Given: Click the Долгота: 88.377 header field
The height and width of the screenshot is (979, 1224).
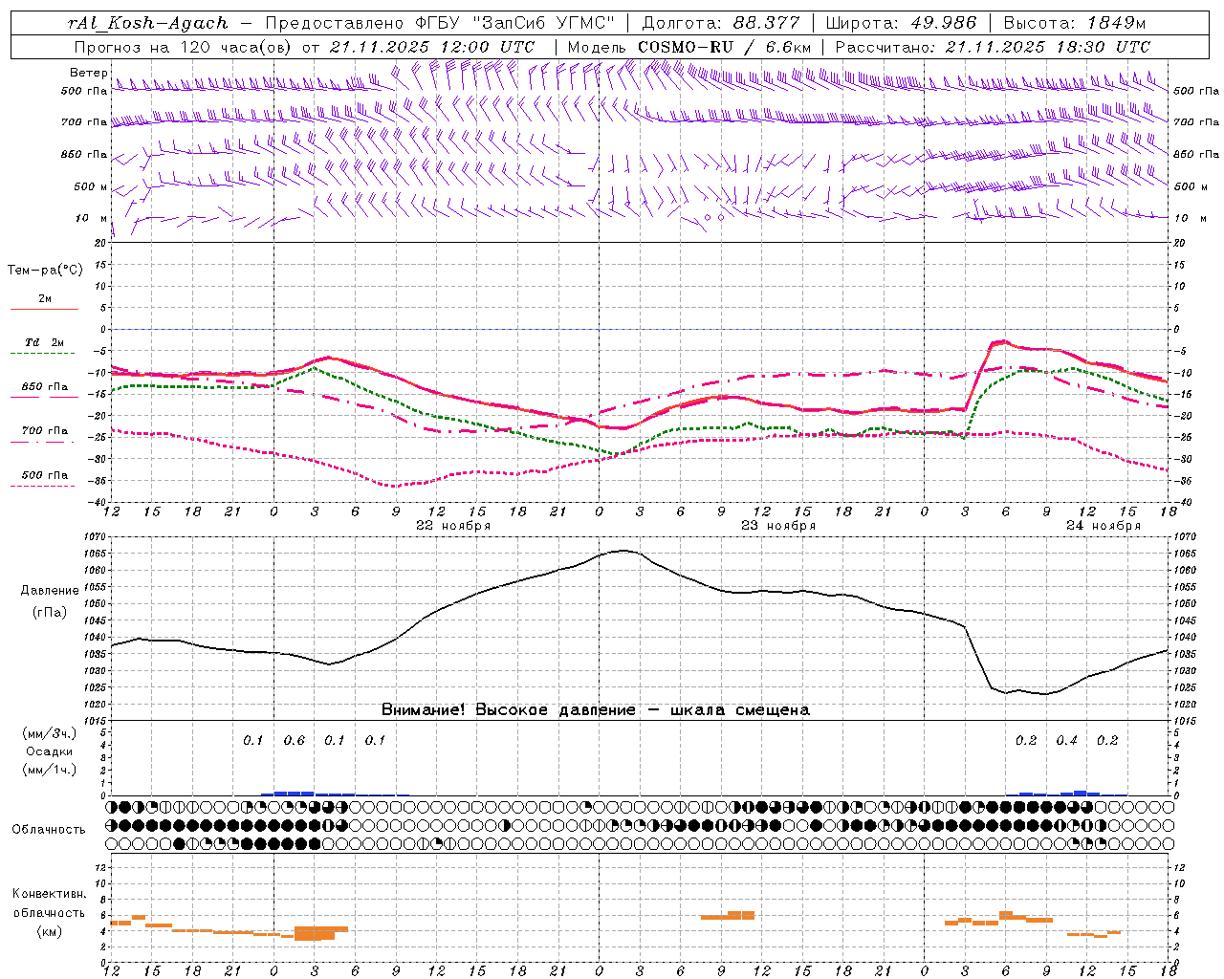Looking at the screenshot, I should (x=721, y=23).
